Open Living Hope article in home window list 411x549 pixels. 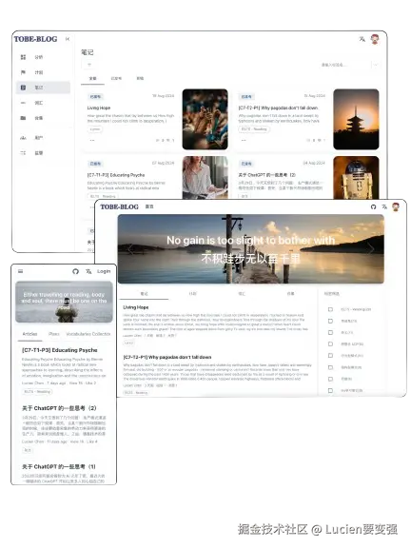point(136,307)
